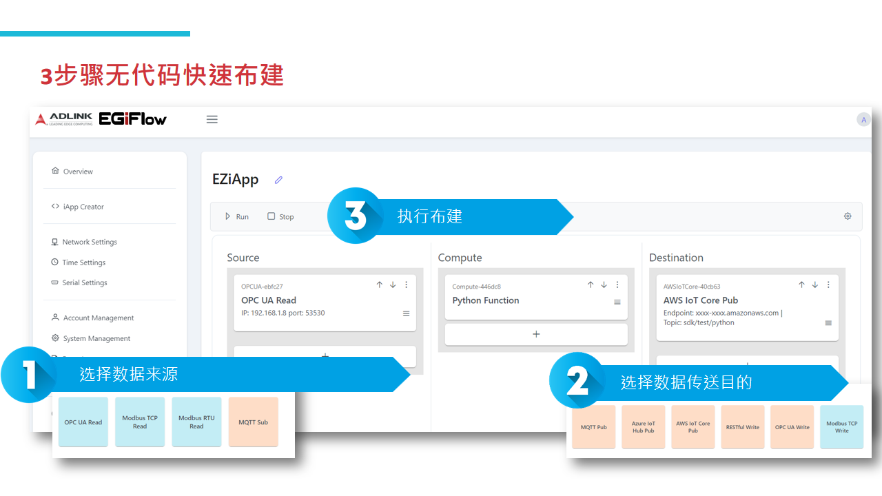The image size is (882, 496).
Task: Open System Management
Action: click(91, 338)
